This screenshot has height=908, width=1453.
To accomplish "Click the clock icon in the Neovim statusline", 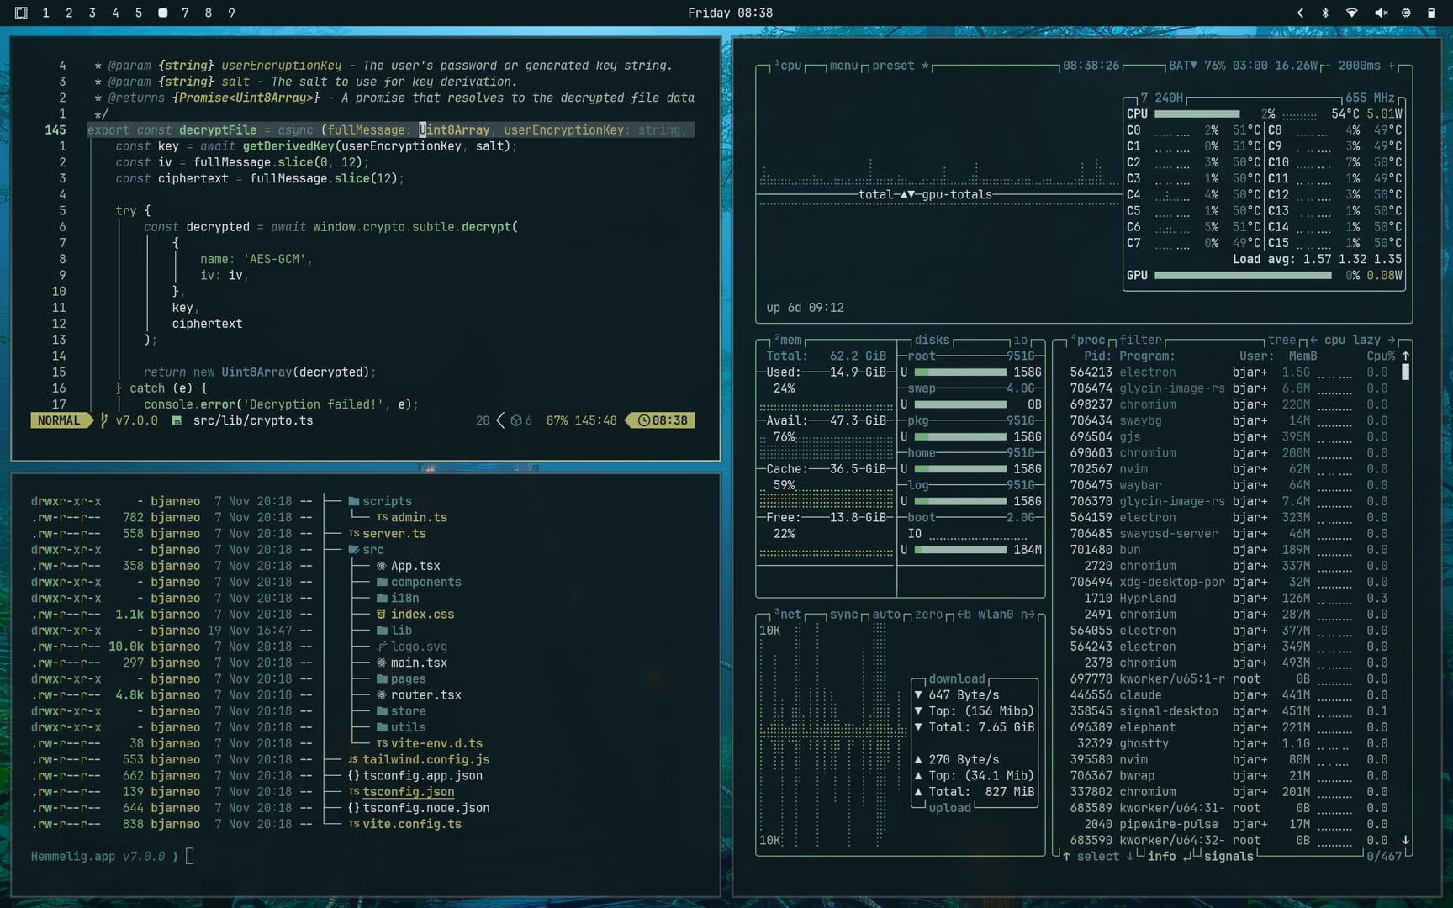I will (644, 420).
